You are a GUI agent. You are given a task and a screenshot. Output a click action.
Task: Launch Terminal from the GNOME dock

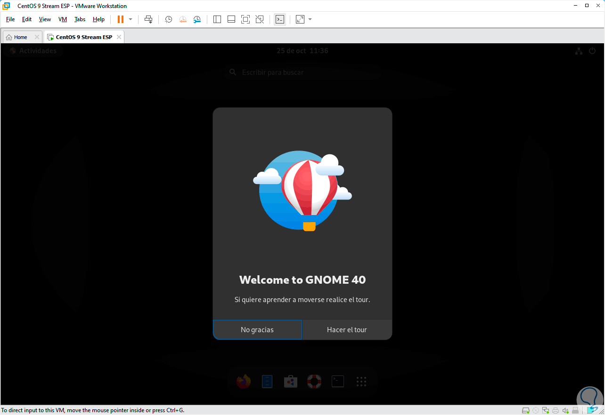coord(338,381)
